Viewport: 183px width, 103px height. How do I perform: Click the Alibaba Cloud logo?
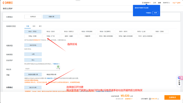point(8,3)
